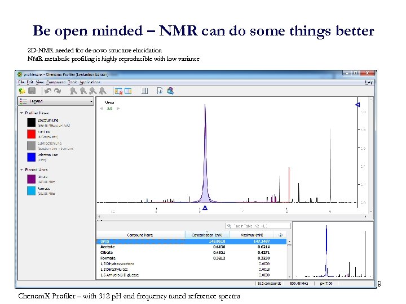Screen dimensions: 406x304
Task: Click the info icon column header
Action: point(280,235)
